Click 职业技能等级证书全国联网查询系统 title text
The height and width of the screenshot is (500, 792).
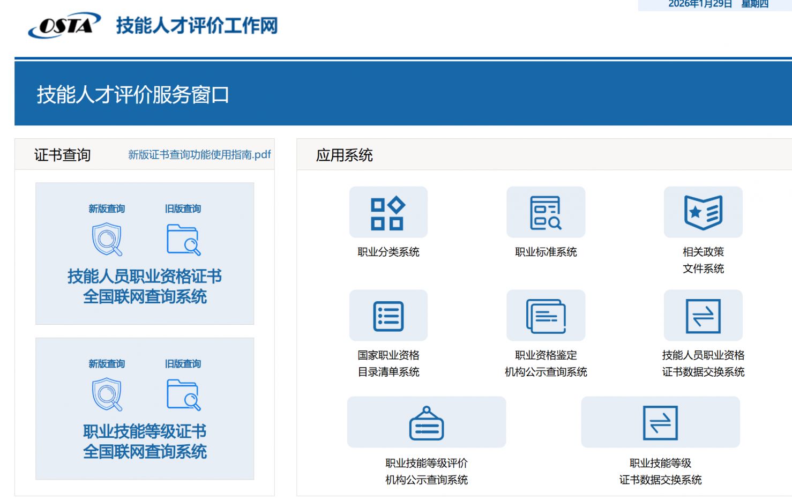[x=145, y=441]
